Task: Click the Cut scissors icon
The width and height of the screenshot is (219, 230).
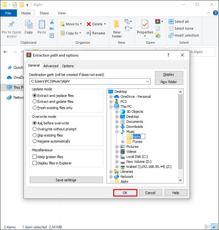Action: point(52,22)
